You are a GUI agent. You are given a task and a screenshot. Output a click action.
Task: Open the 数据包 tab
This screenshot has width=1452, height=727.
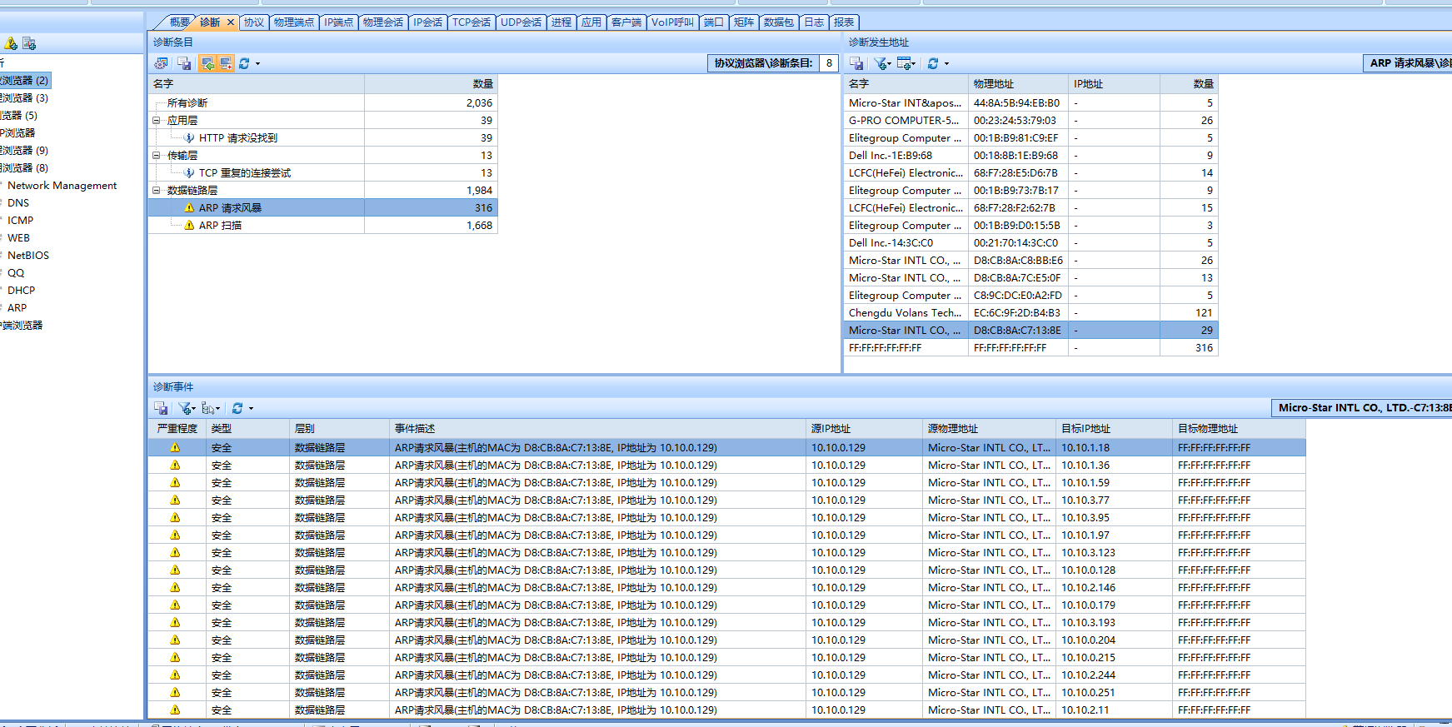[x=778, y=22]
